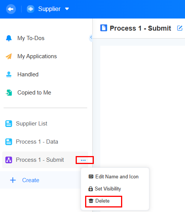The width and height of the screenshot is (185, 212).
Task: Open the three-dot more options menu
Action: tap(83, 160)
